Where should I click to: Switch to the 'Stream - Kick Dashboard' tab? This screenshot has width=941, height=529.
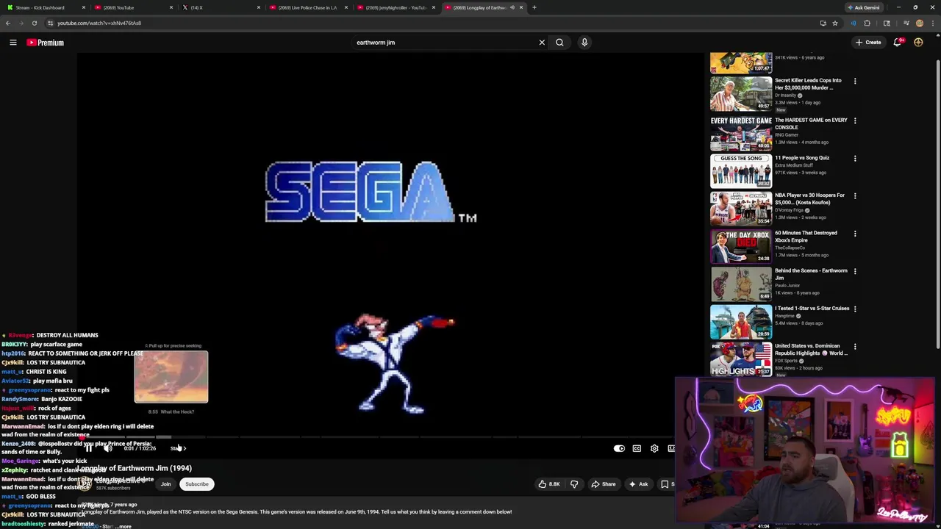(x=44, y=7)
